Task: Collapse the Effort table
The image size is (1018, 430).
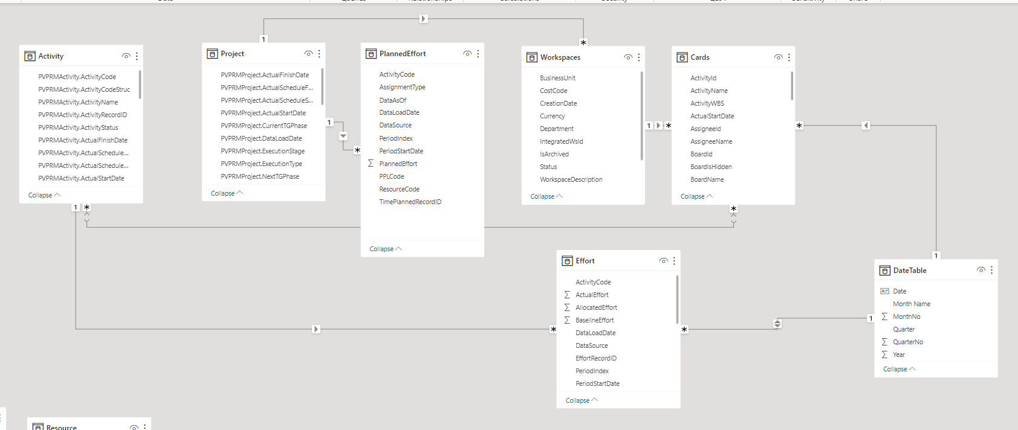Action: pyautogui.click(x=582, y=400)
